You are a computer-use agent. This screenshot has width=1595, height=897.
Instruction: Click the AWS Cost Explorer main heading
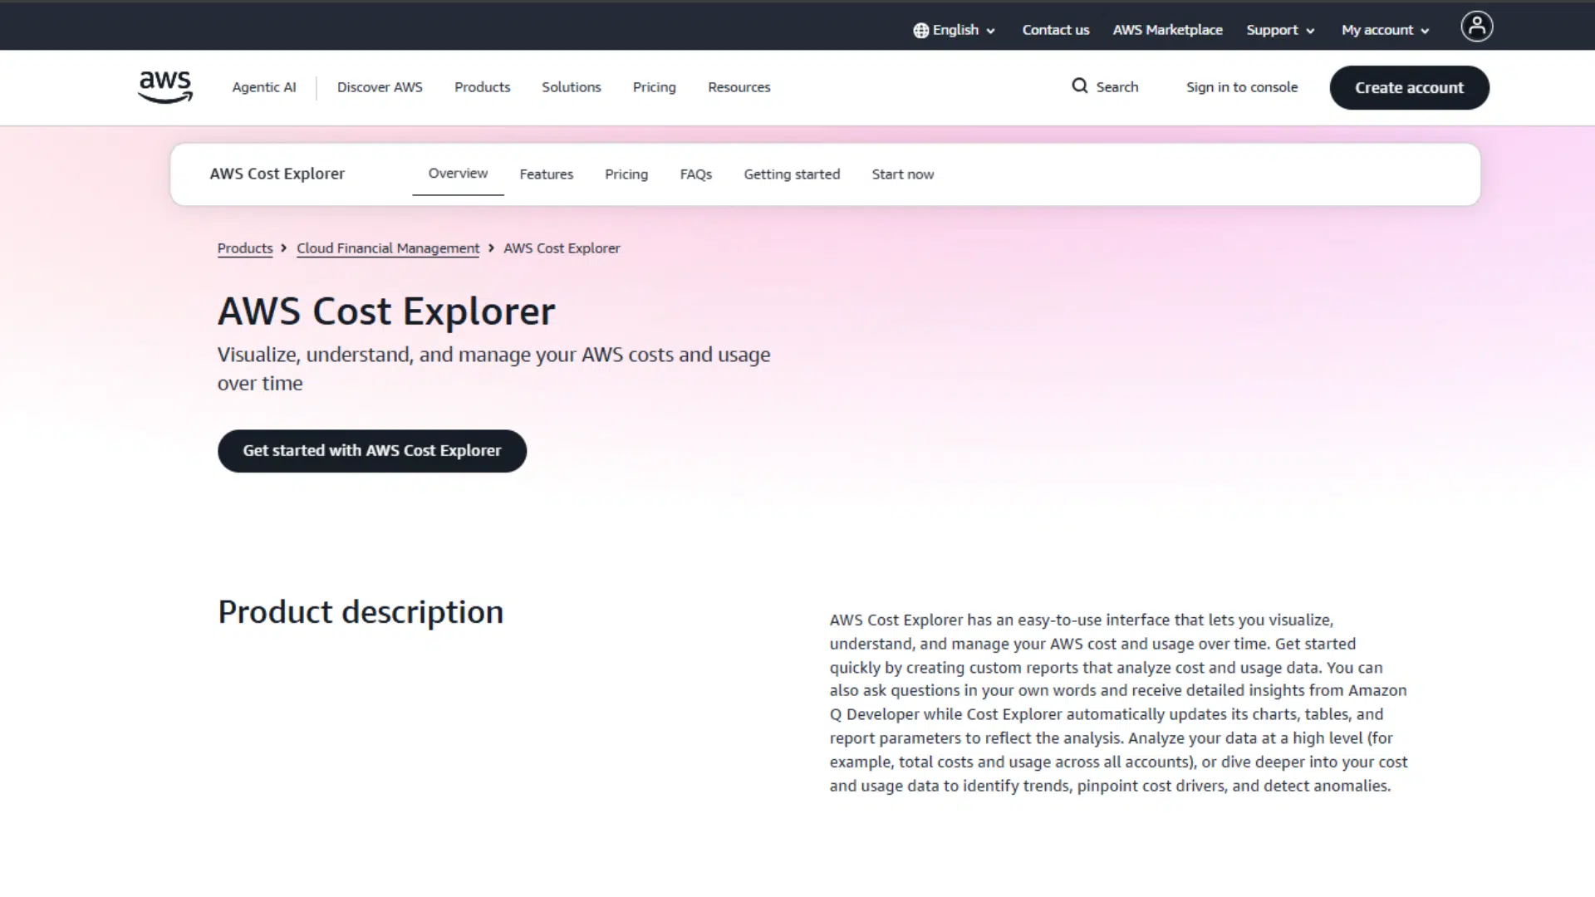point(386,311)
